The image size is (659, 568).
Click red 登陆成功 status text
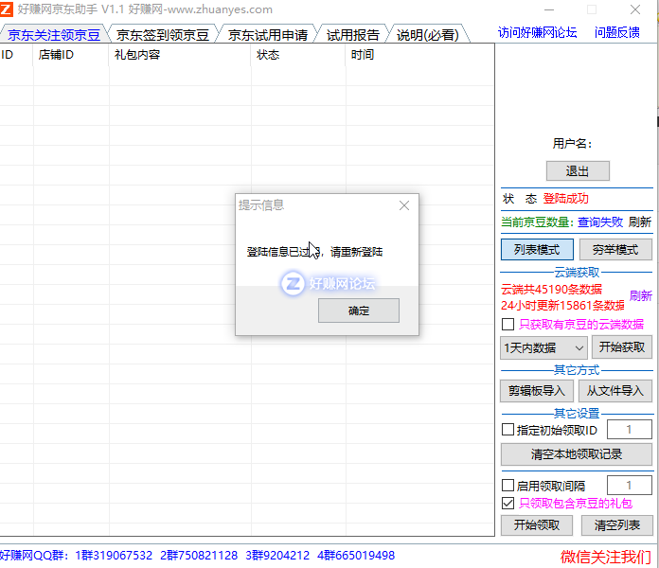click(x=565, y=198)
